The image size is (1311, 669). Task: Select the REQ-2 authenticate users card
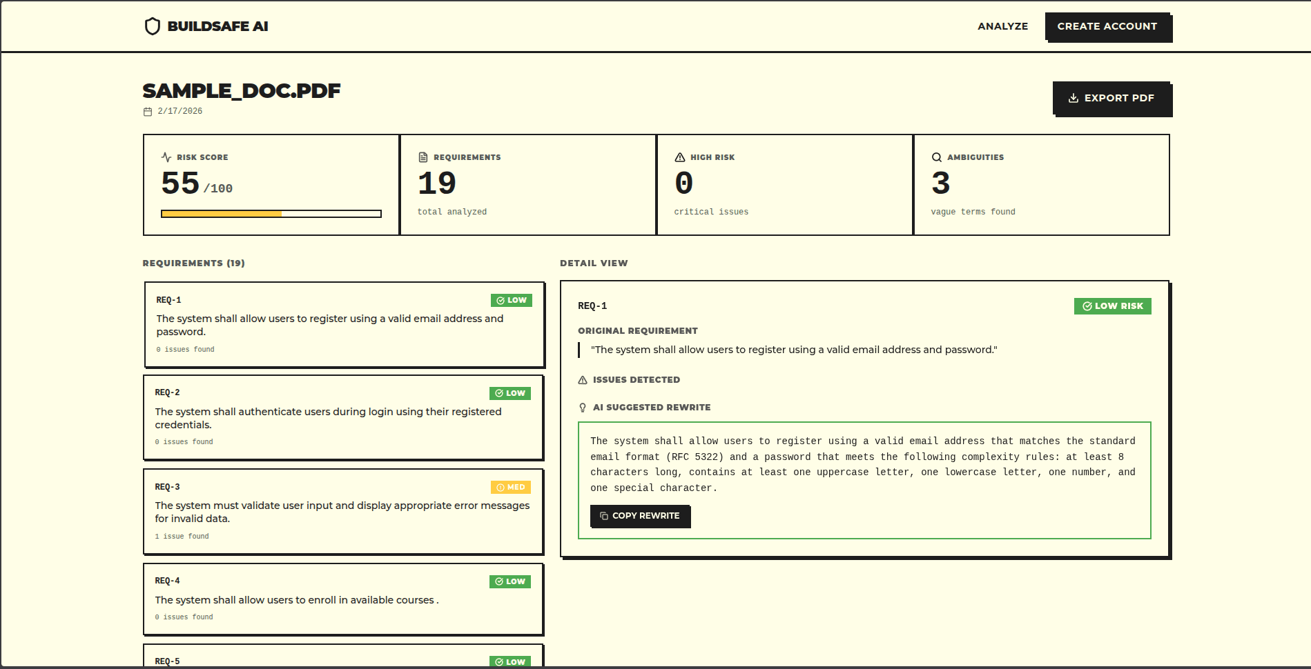tap(343, 417)
